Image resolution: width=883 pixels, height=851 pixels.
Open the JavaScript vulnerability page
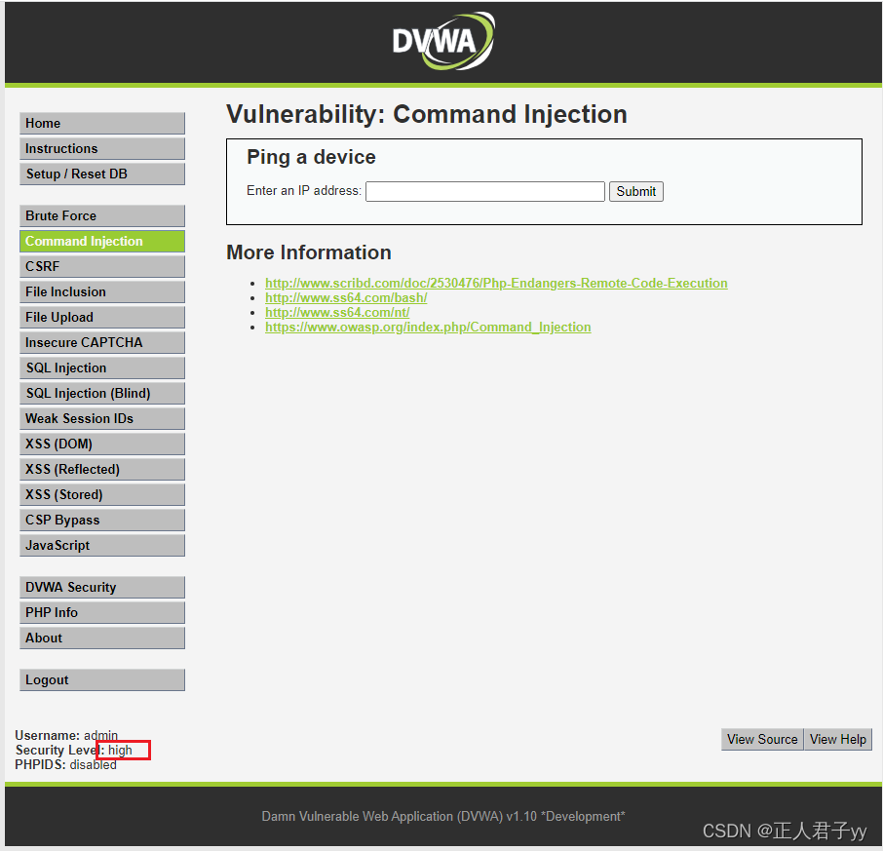pyautogui.click(x=102, y=545)
